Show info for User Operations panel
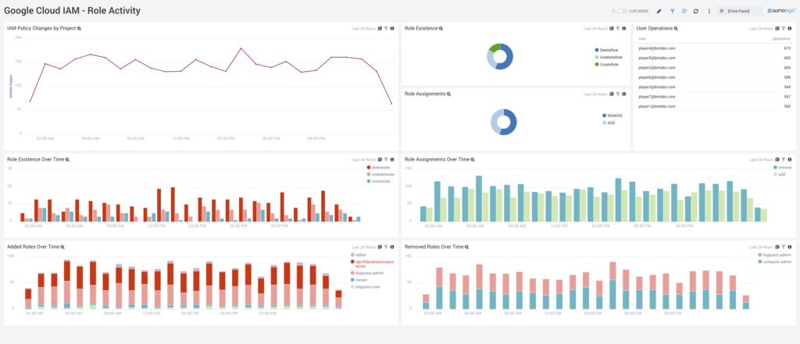The height and width of the screenshot is (344, 800). [789, 29]
